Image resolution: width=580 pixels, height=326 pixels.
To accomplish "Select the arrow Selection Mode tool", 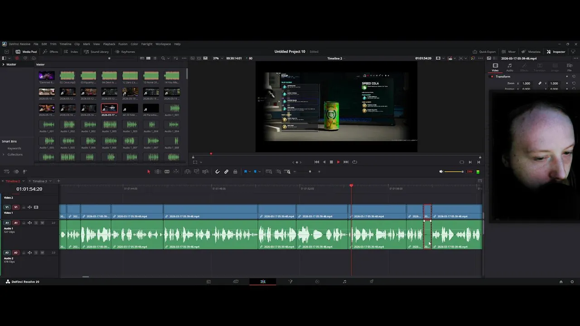I will coord(148,172).
